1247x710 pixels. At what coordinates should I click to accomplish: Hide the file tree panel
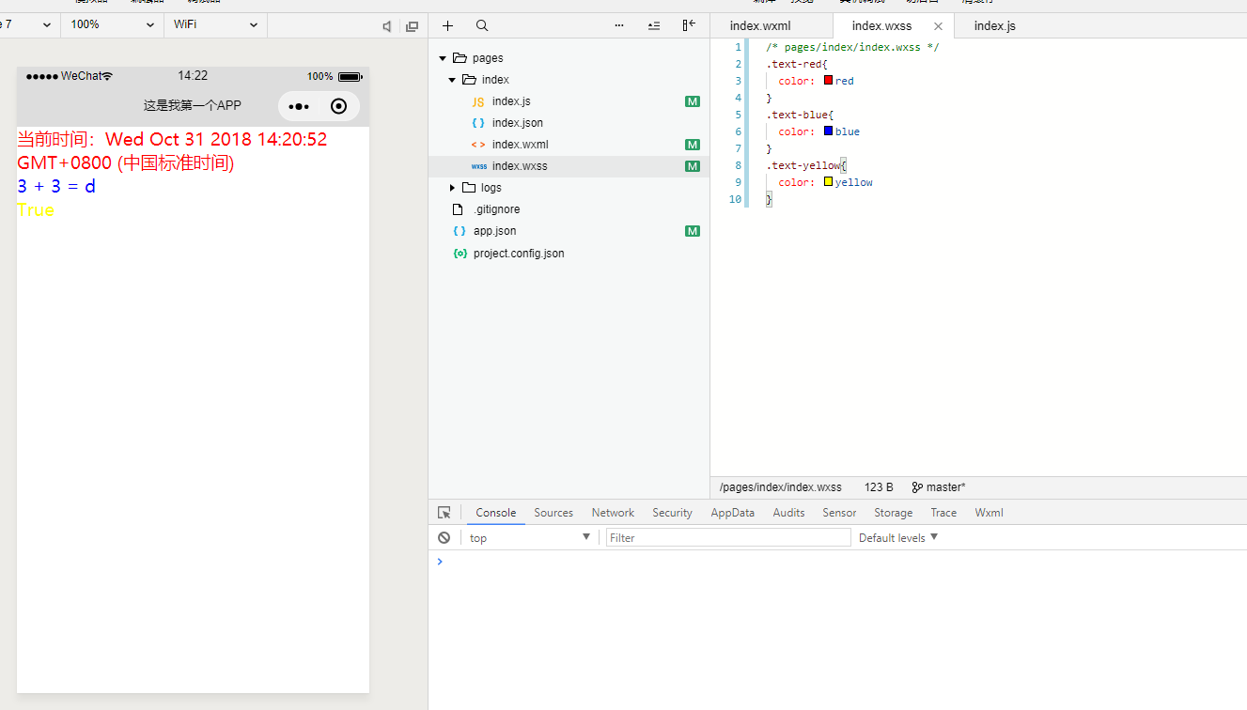point(689,26)
